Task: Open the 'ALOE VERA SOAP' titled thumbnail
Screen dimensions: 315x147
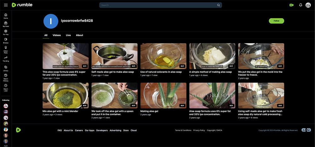Action: [212, 95]
